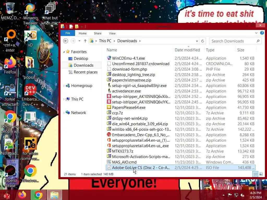Click the taskbar clock showing 4:26 PM

pos(256,195)
